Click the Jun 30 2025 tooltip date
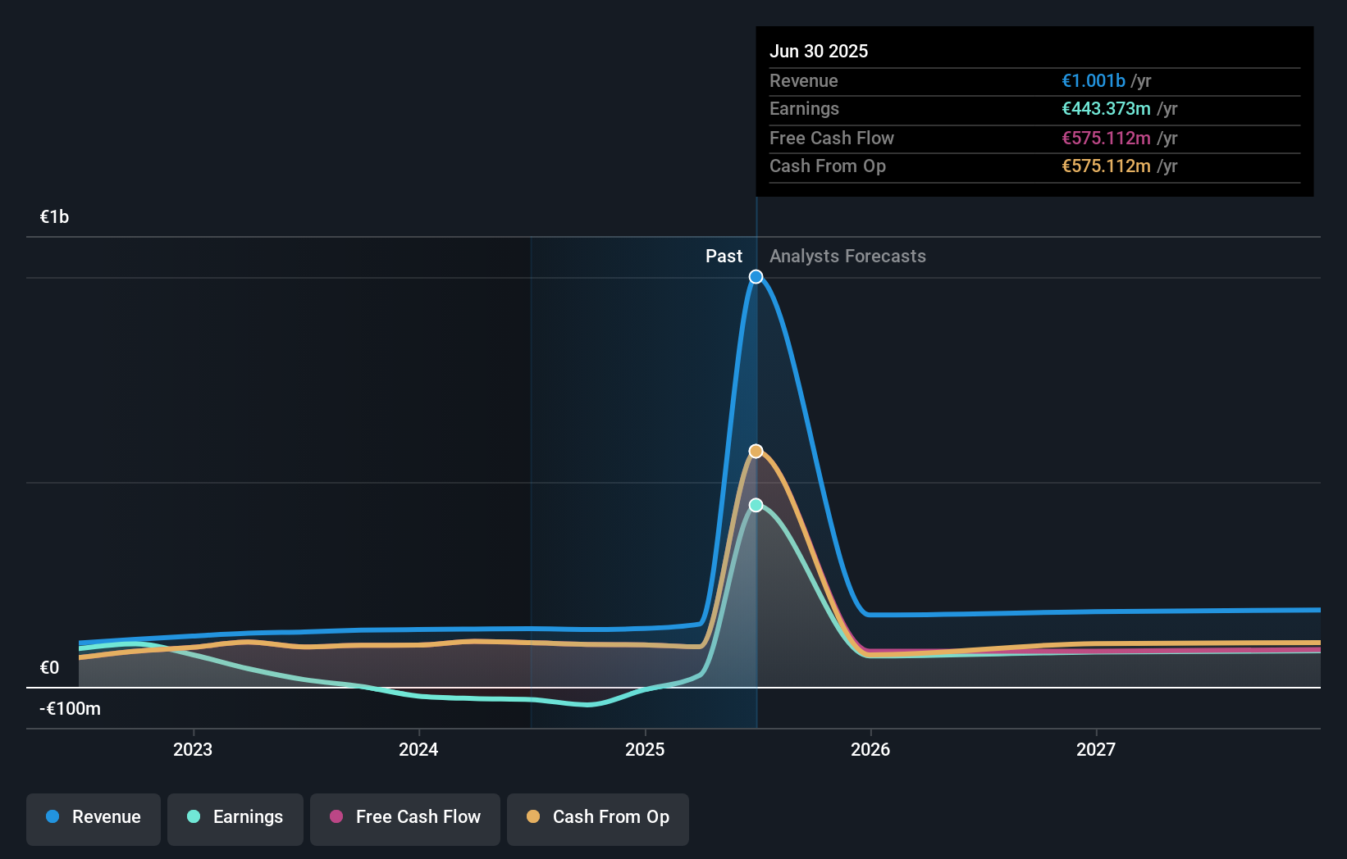 pos(819,51)
